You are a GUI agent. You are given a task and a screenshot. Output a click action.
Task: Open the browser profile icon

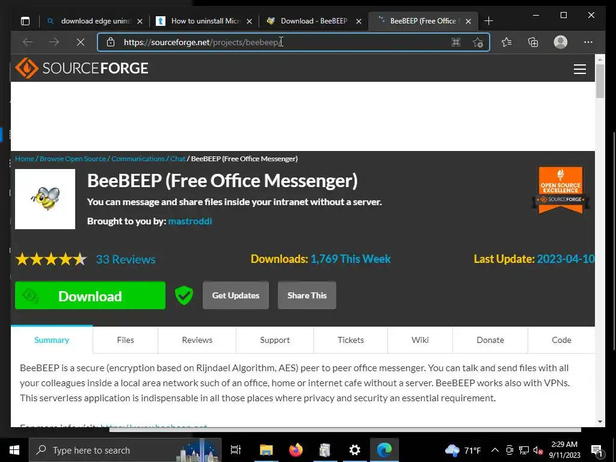pos(561,42)
